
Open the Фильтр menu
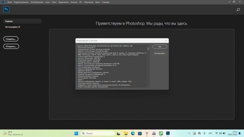pyautogui.click(x=74, y=2)
